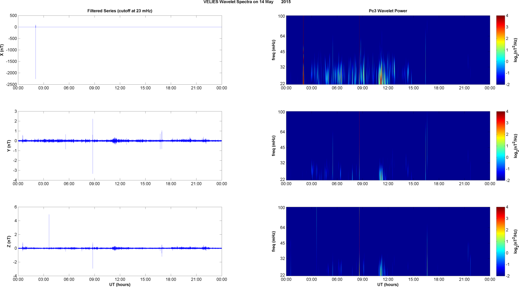Viewport: 519px width, 287px height.
Task: Click the '-3' tick on Y plot axis
Action: pos(15,170)
